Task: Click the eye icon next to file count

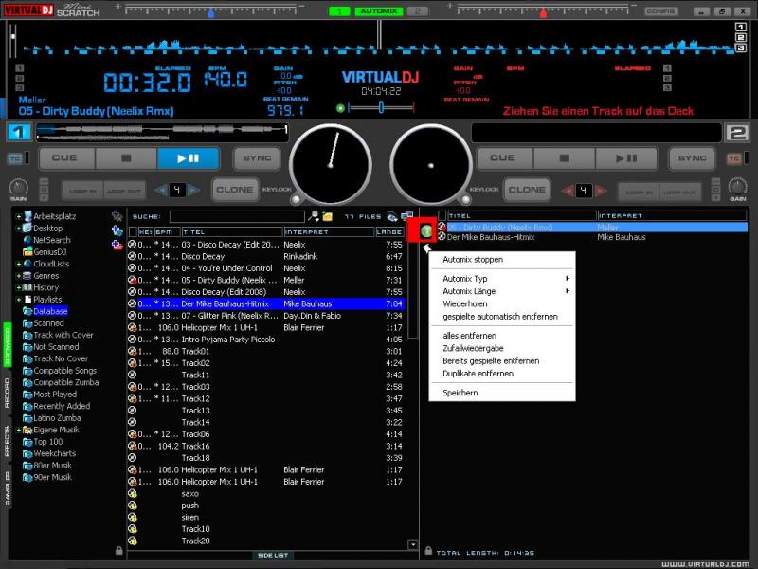Action: tap(392, 217)
